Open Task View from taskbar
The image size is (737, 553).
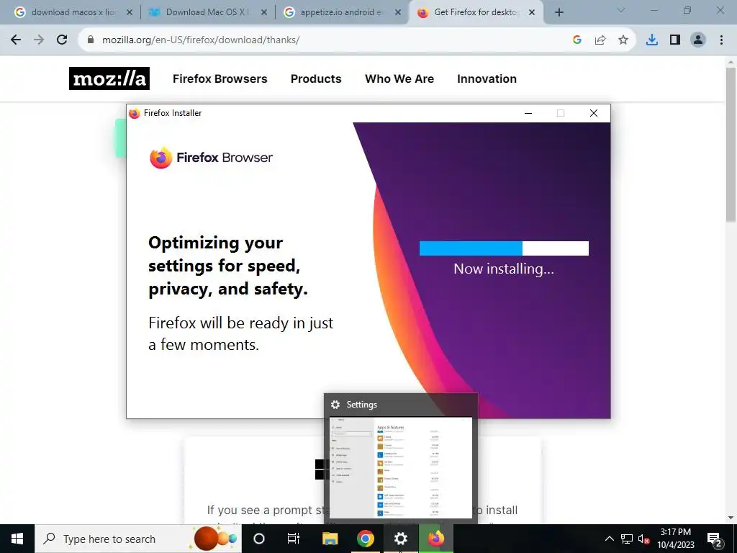pos(294,539)
